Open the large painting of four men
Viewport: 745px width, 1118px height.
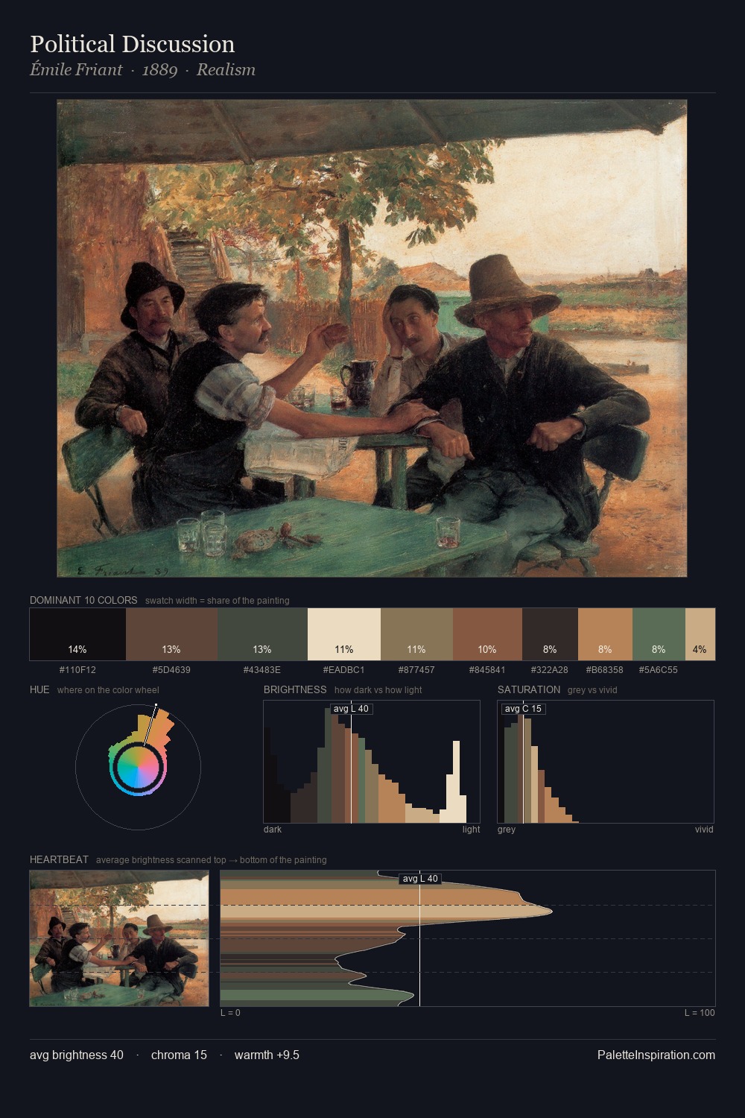click(372, 338)
